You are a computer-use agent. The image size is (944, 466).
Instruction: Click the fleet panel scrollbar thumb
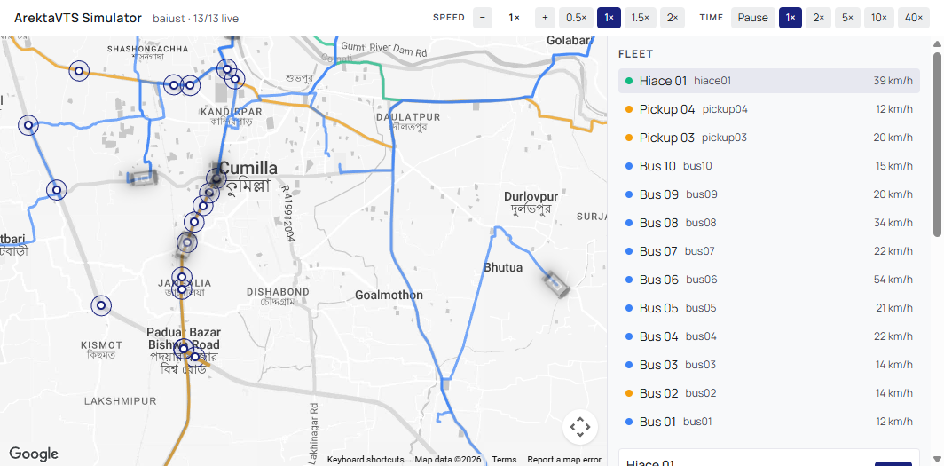click(937, 145)
